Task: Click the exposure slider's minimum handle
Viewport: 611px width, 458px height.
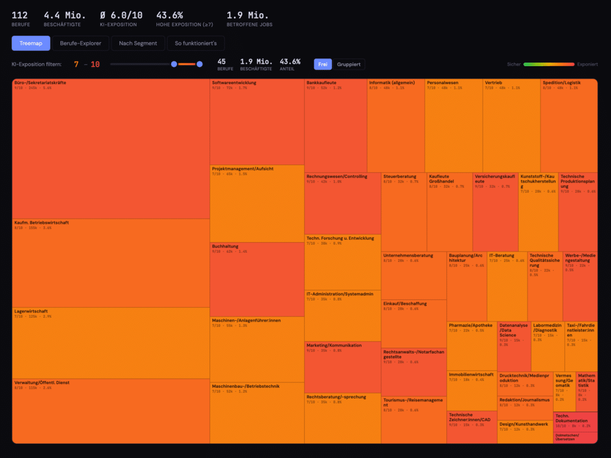Action: 174,64
